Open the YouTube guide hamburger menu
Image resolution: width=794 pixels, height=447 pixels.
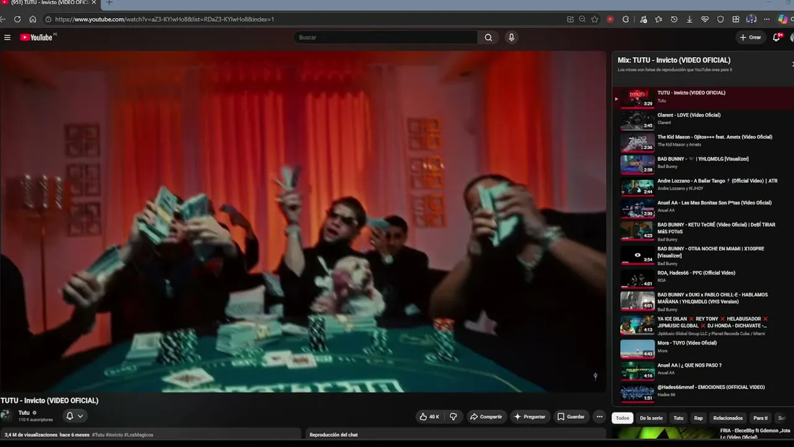7,37
